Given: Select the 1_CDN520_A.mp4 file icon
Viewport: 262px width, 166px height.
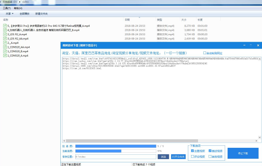Looking at the screenshot, I should 5,55.
